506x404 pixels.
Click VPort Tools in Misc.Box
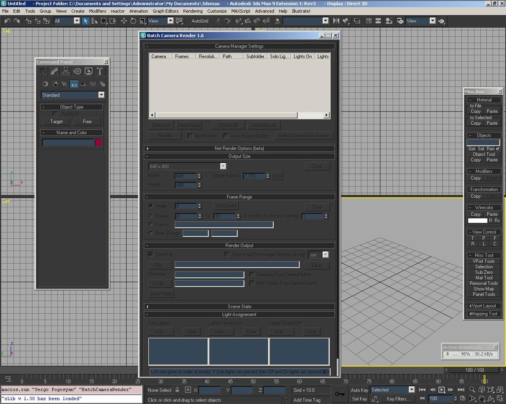(x=484, y=261)
